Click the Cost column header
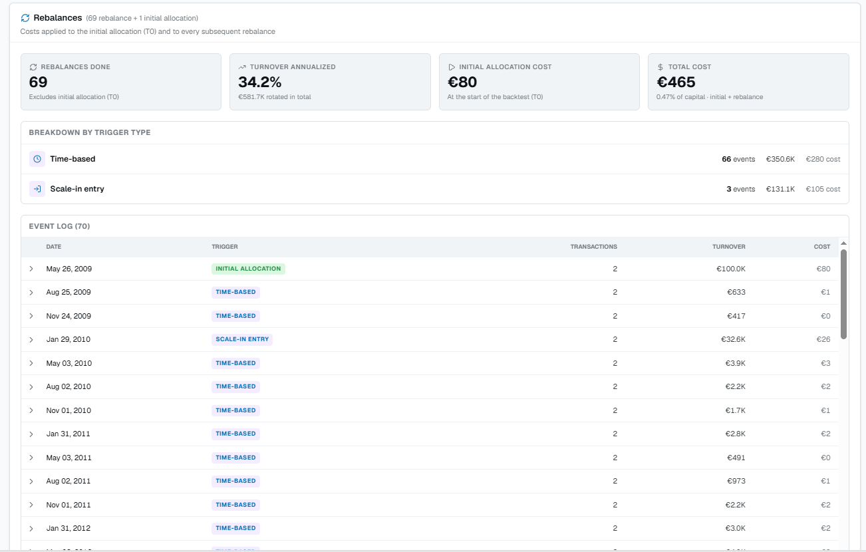 tap(822, 247)
